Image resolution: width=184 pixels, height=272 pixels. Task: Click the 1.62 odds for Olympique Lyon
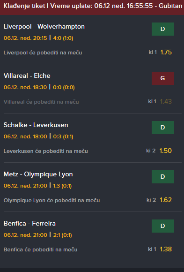[x=166, y=200]
